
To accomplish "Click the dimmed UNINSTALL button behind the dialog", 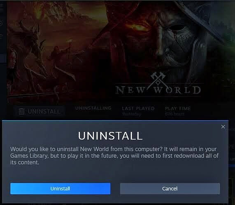I will (x=39, y=111).
